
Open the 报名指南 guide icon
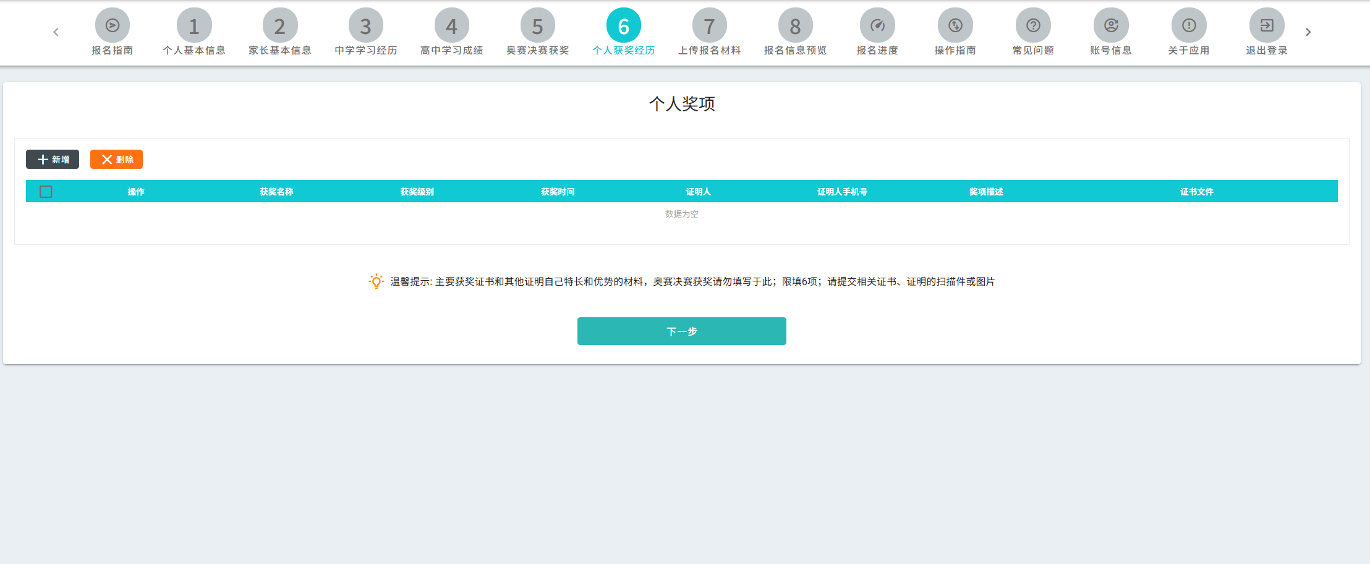click(x=112, y=25)
